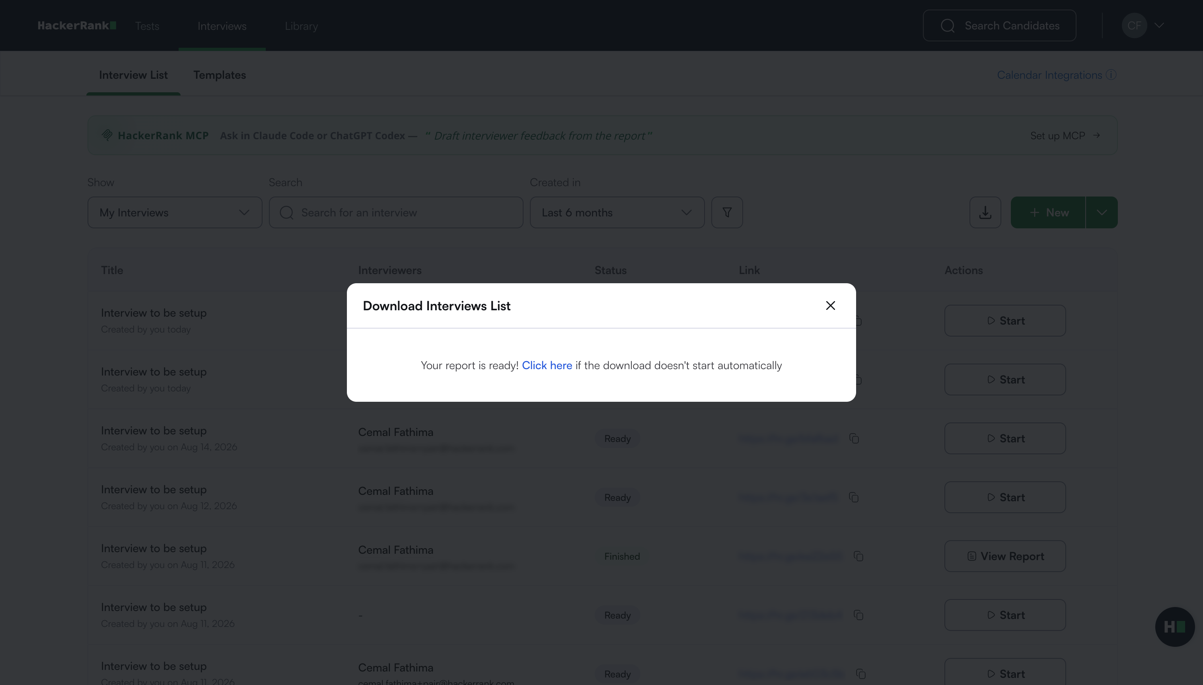
Task: Open the Set up MCP link
Action: point(1065,136)
